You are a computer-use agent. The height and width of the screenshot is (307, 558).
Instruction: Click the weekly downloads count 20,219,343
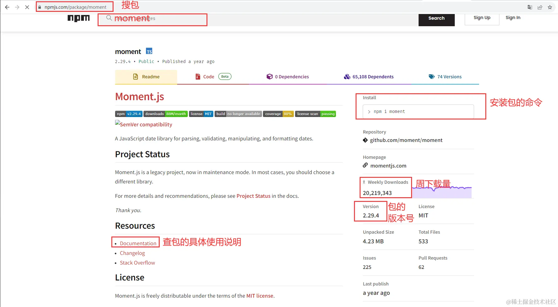(377, 193)
